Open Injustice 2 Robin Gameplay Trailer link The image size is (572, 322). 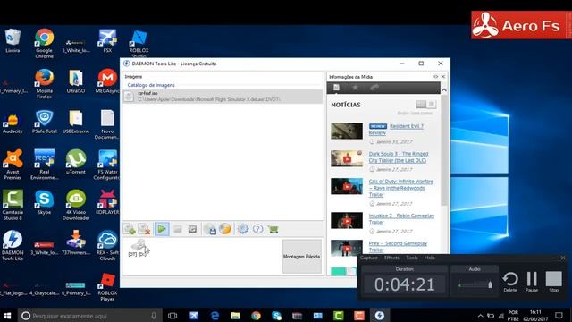pyautogui.click(x=401, y=218)
